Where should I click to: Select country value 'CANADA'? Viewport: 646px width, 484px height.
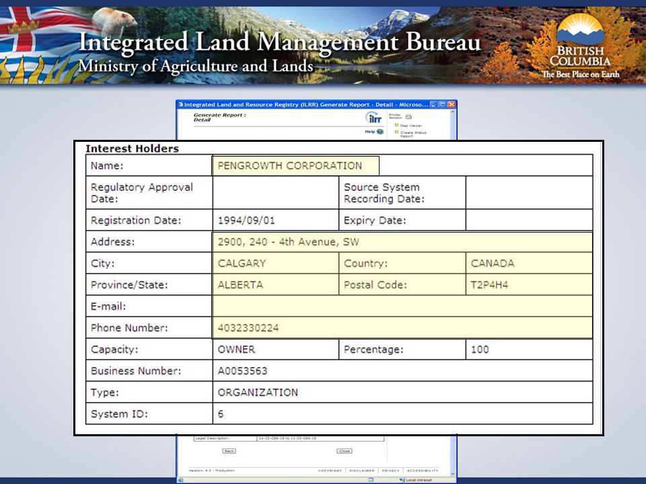pyautogui.click(x=493, y=263)
